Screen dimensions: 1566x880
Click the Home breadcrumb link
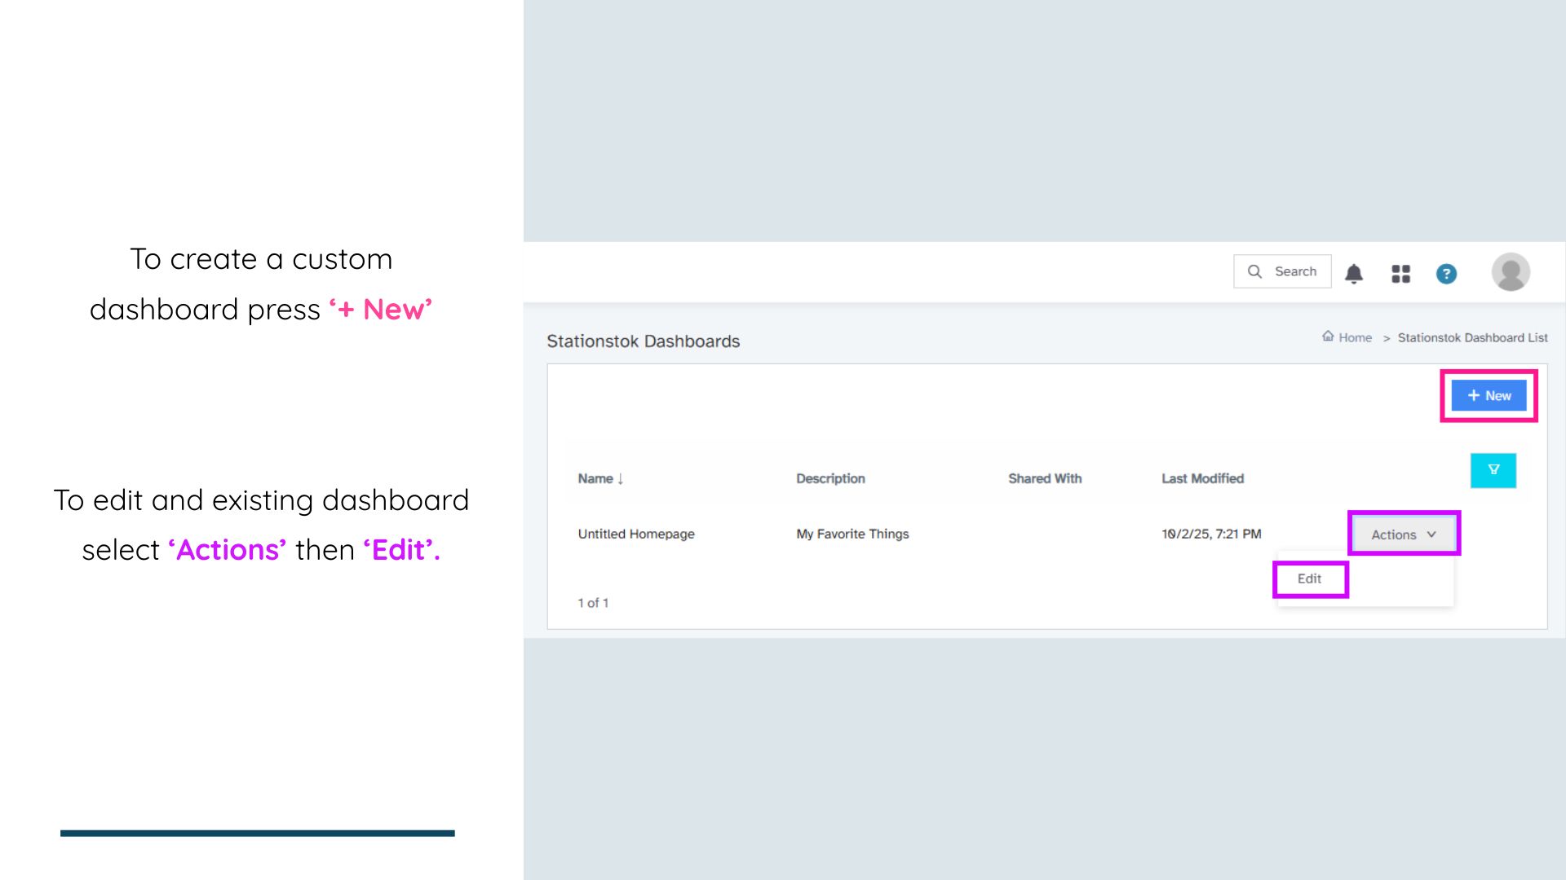pyautogui.click(x=1355, y=337)
